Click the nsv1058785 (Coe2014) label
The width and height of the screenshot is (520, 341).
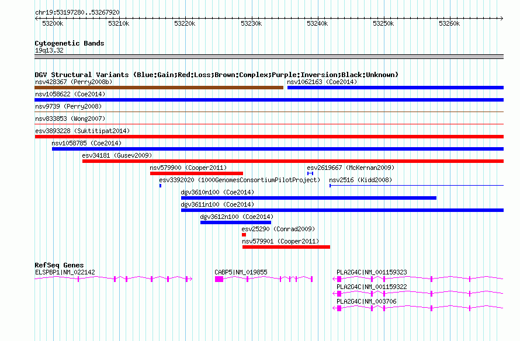tap(86, 143)
